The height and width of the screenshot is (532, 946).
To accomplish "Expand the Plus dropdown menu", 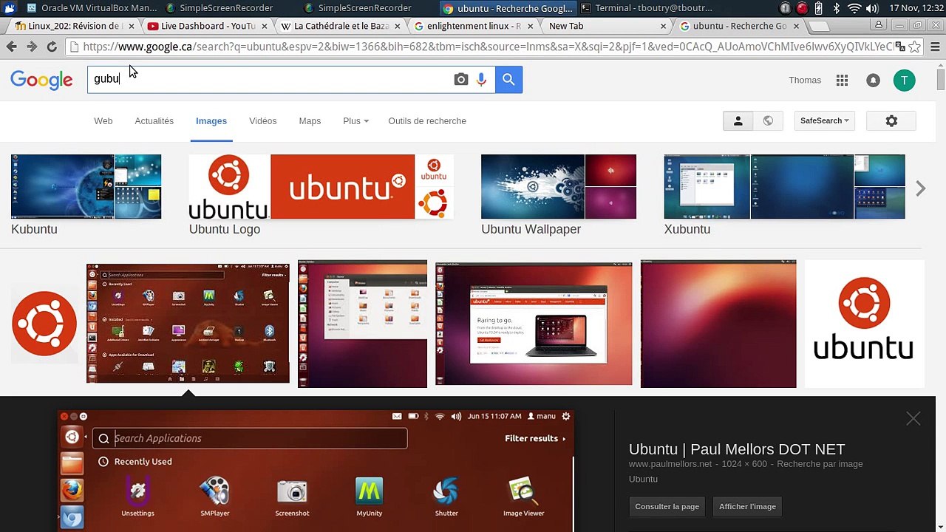I will tap(355, 121).
